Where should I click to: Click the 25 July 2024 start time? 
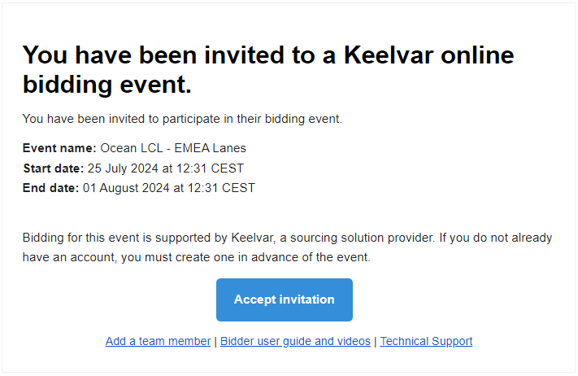166,168
